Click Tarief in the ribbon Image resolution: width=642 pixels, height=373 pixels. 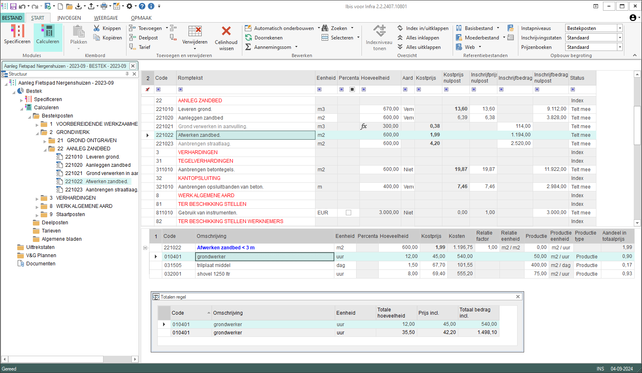coord(140,47)
